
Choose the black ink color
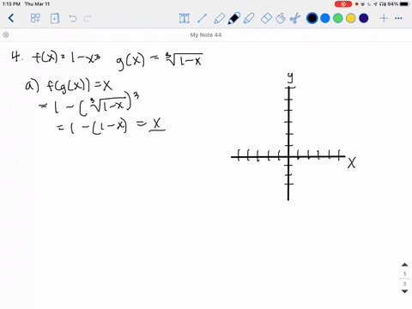pyautogui.click(x=312, y=18)
